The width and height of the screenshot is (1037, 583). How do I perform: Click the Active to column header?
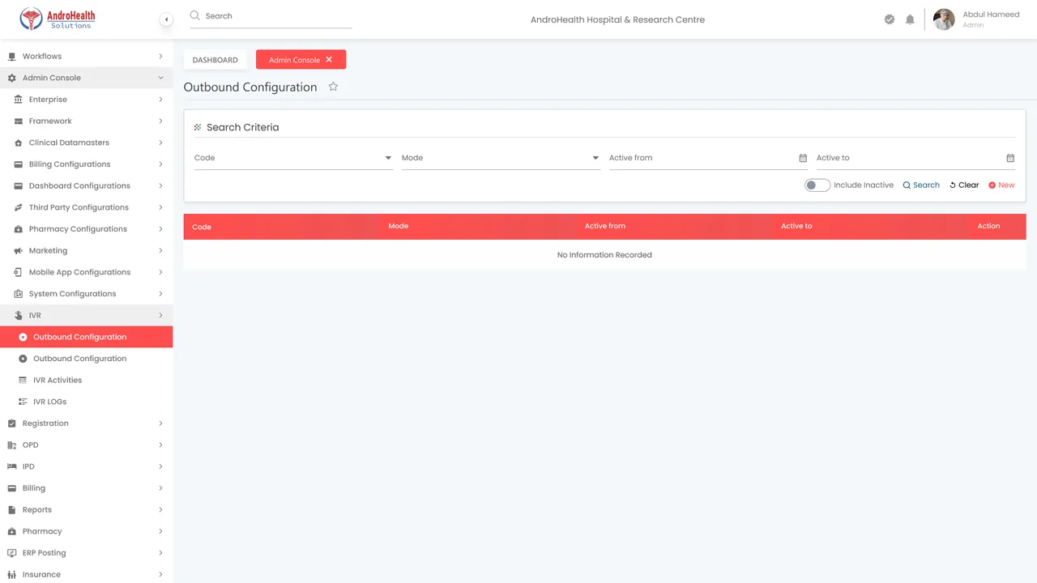tap(796, 226)
